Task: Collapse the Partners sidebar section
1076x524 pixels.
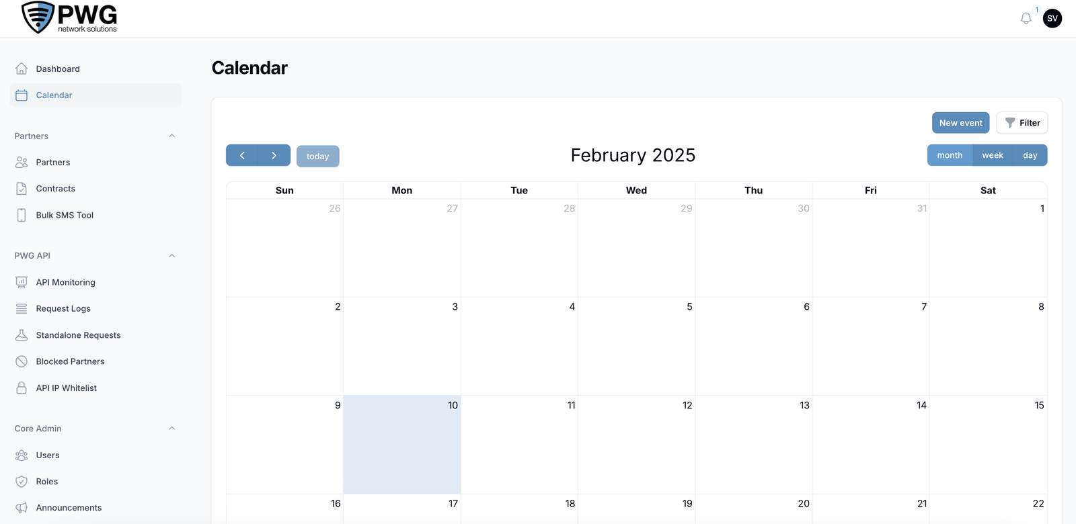Action: (x=172, y=136)
